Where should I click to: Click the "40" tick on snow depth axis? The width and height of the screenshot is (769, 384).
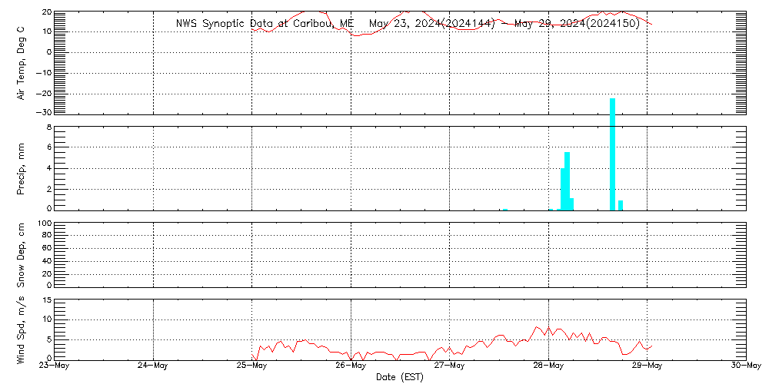[47, 260]
